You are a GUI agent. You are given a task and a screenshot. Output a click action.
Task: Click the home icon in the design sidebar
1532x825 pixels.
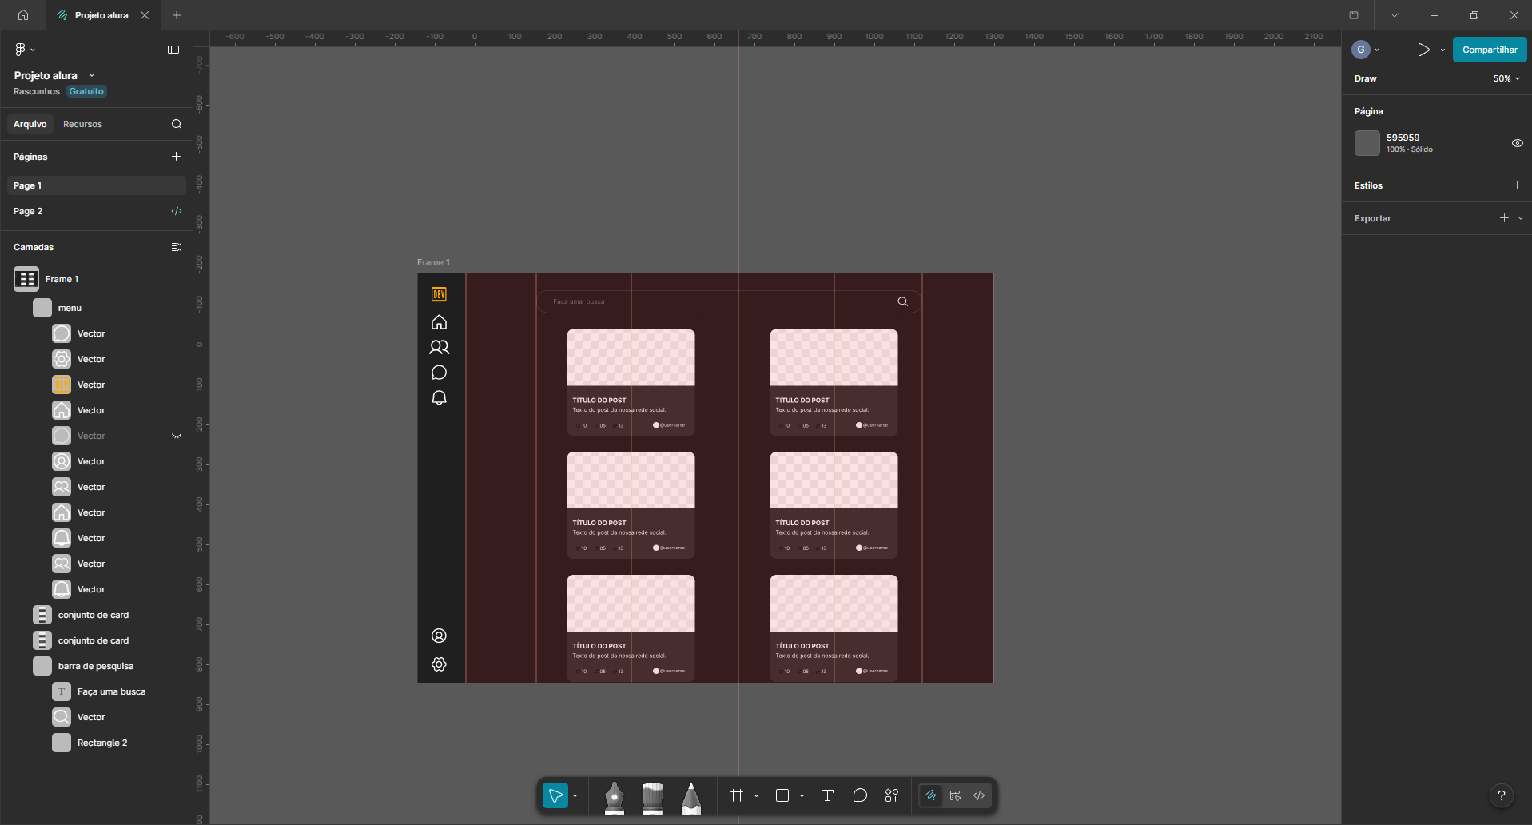(439, 322)
